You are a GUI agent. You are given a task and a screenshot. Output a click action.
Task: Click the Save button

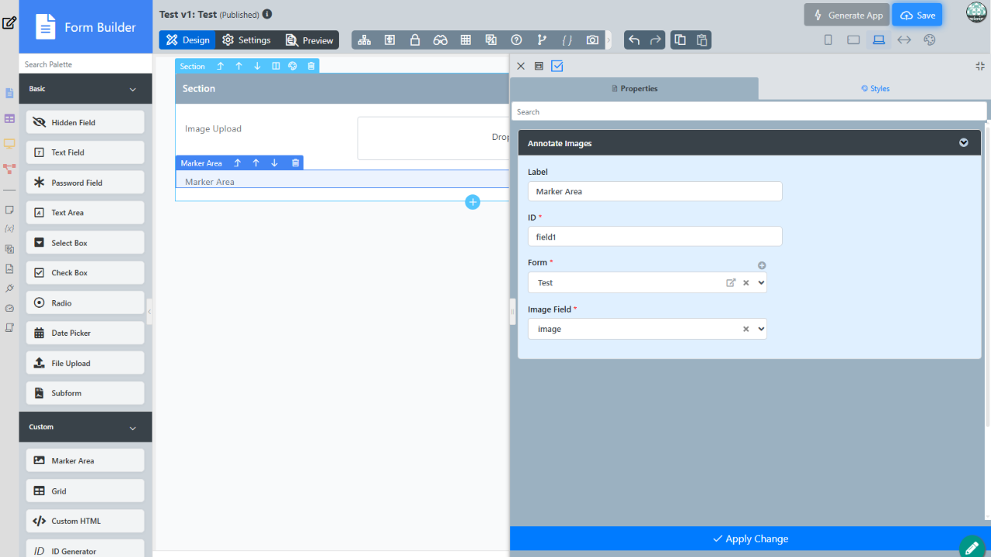917,15
